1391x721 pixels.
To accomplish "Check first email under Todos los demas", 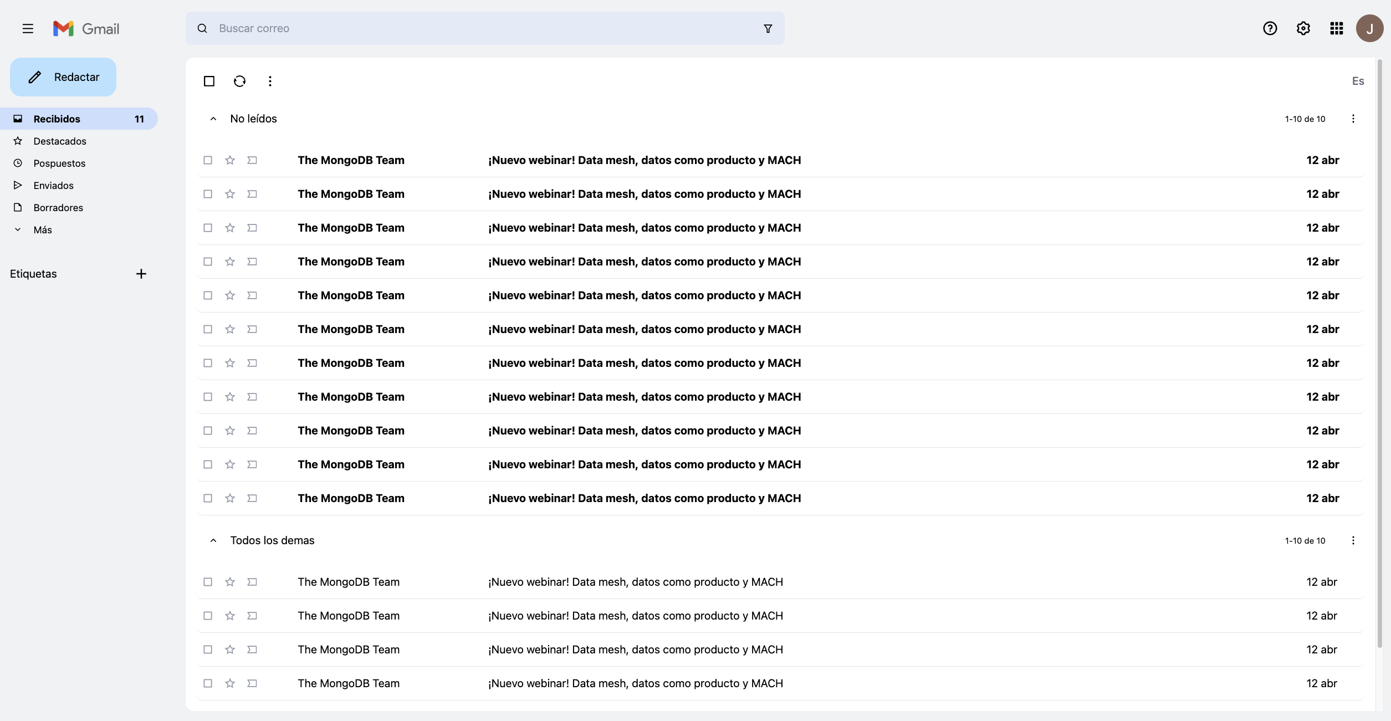I will [208, 582].
